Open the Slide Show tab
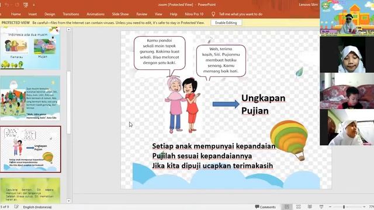374x210 pixels. point(120,14)
